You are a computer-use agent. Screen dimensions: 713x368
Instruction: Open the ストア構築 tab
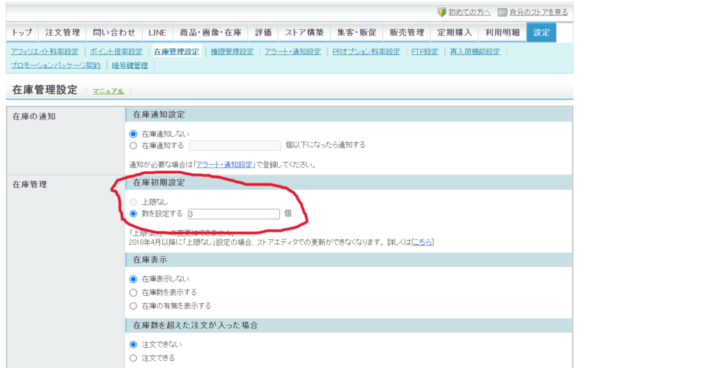pos(304,33)
